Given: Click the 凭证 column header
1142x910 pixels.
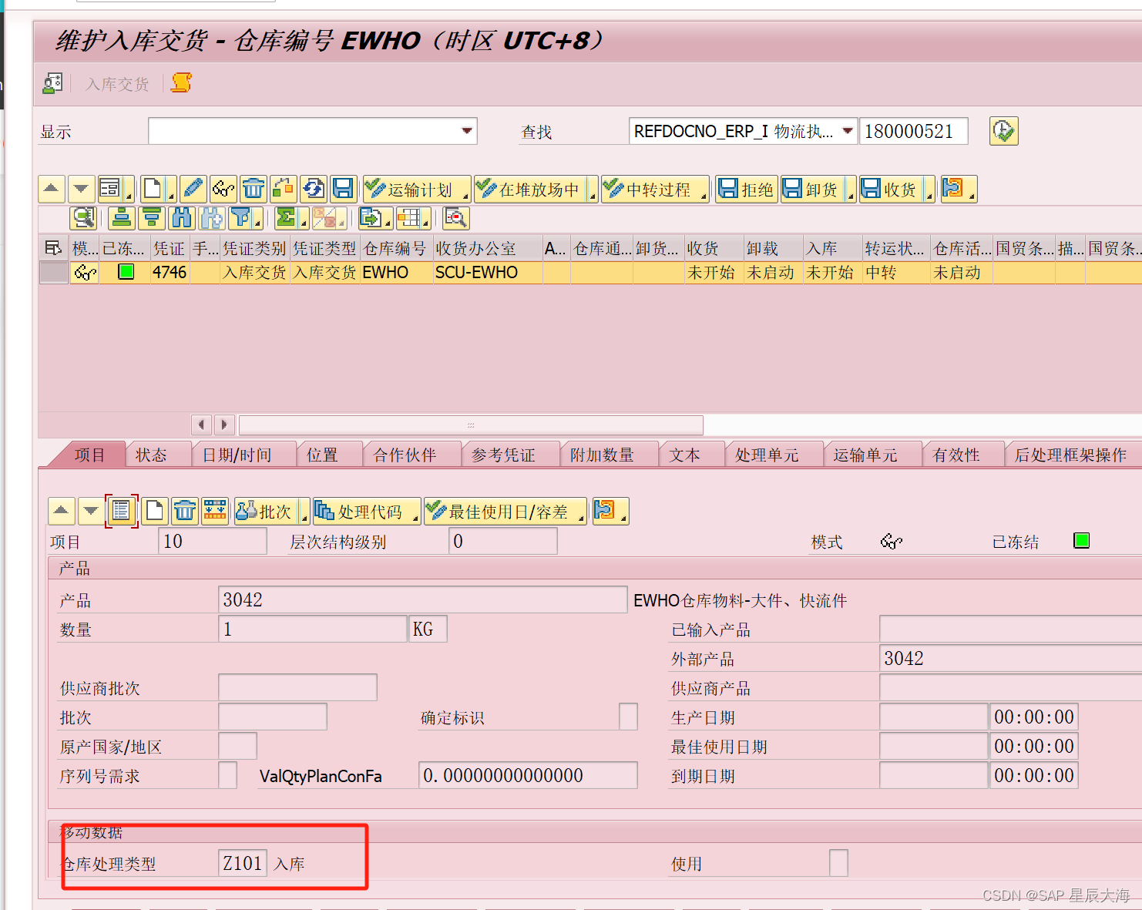Looking at the screenshot, I should tap(169, 248).
